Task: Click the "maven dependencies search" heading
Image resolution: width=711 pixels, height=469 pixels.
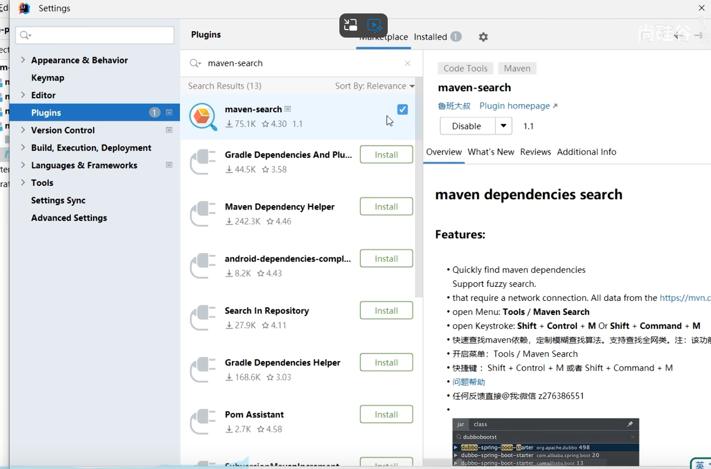Action: coord(529,194)
